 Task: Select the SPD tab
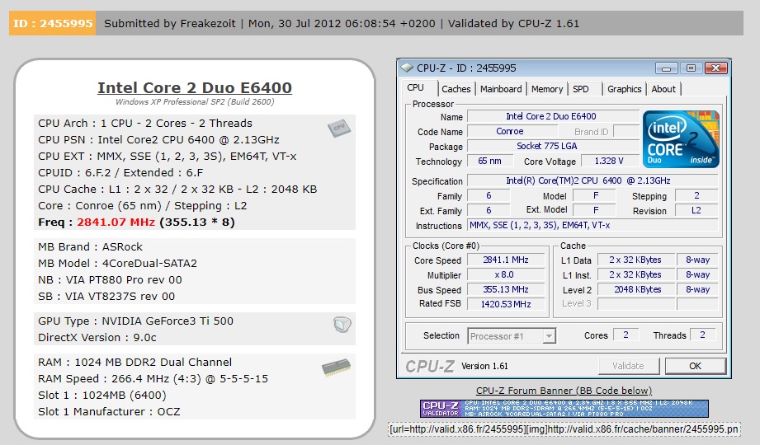click(x=580, y=89)
